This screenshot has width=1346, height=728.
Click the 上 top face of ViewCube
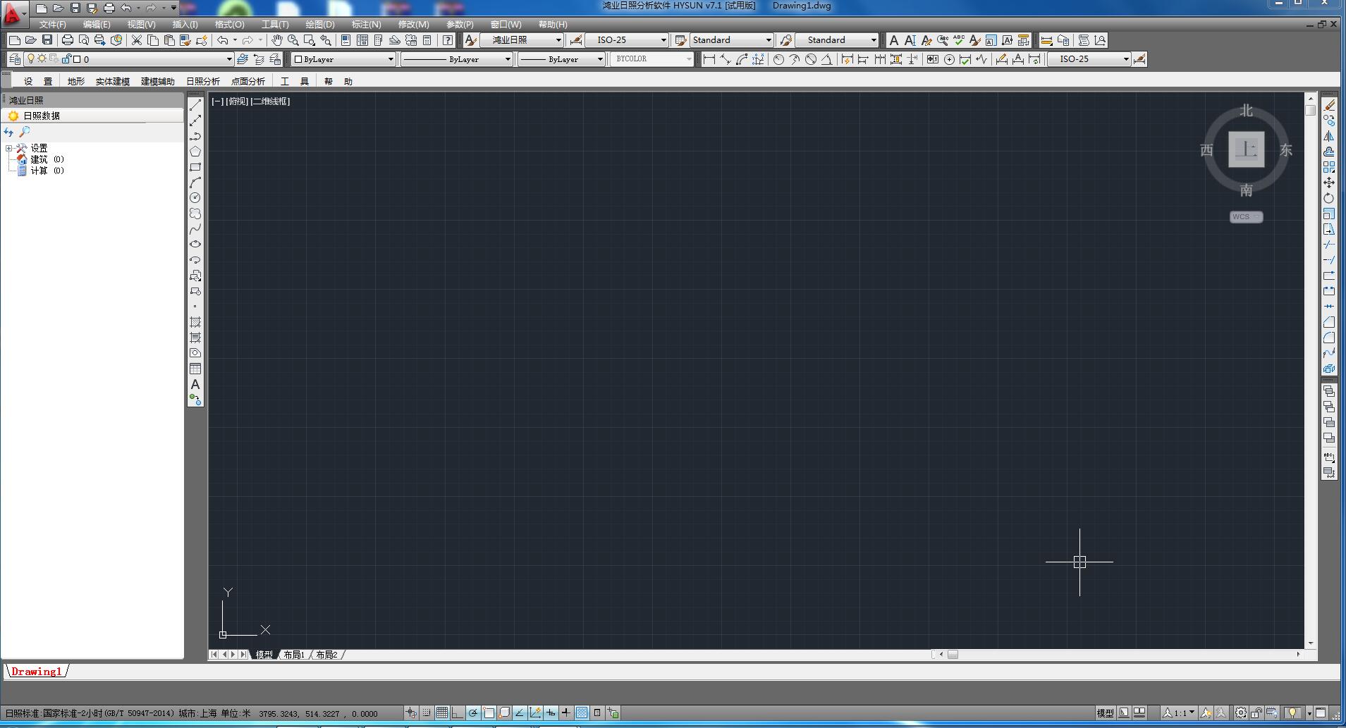click(x=1247, y=149)
